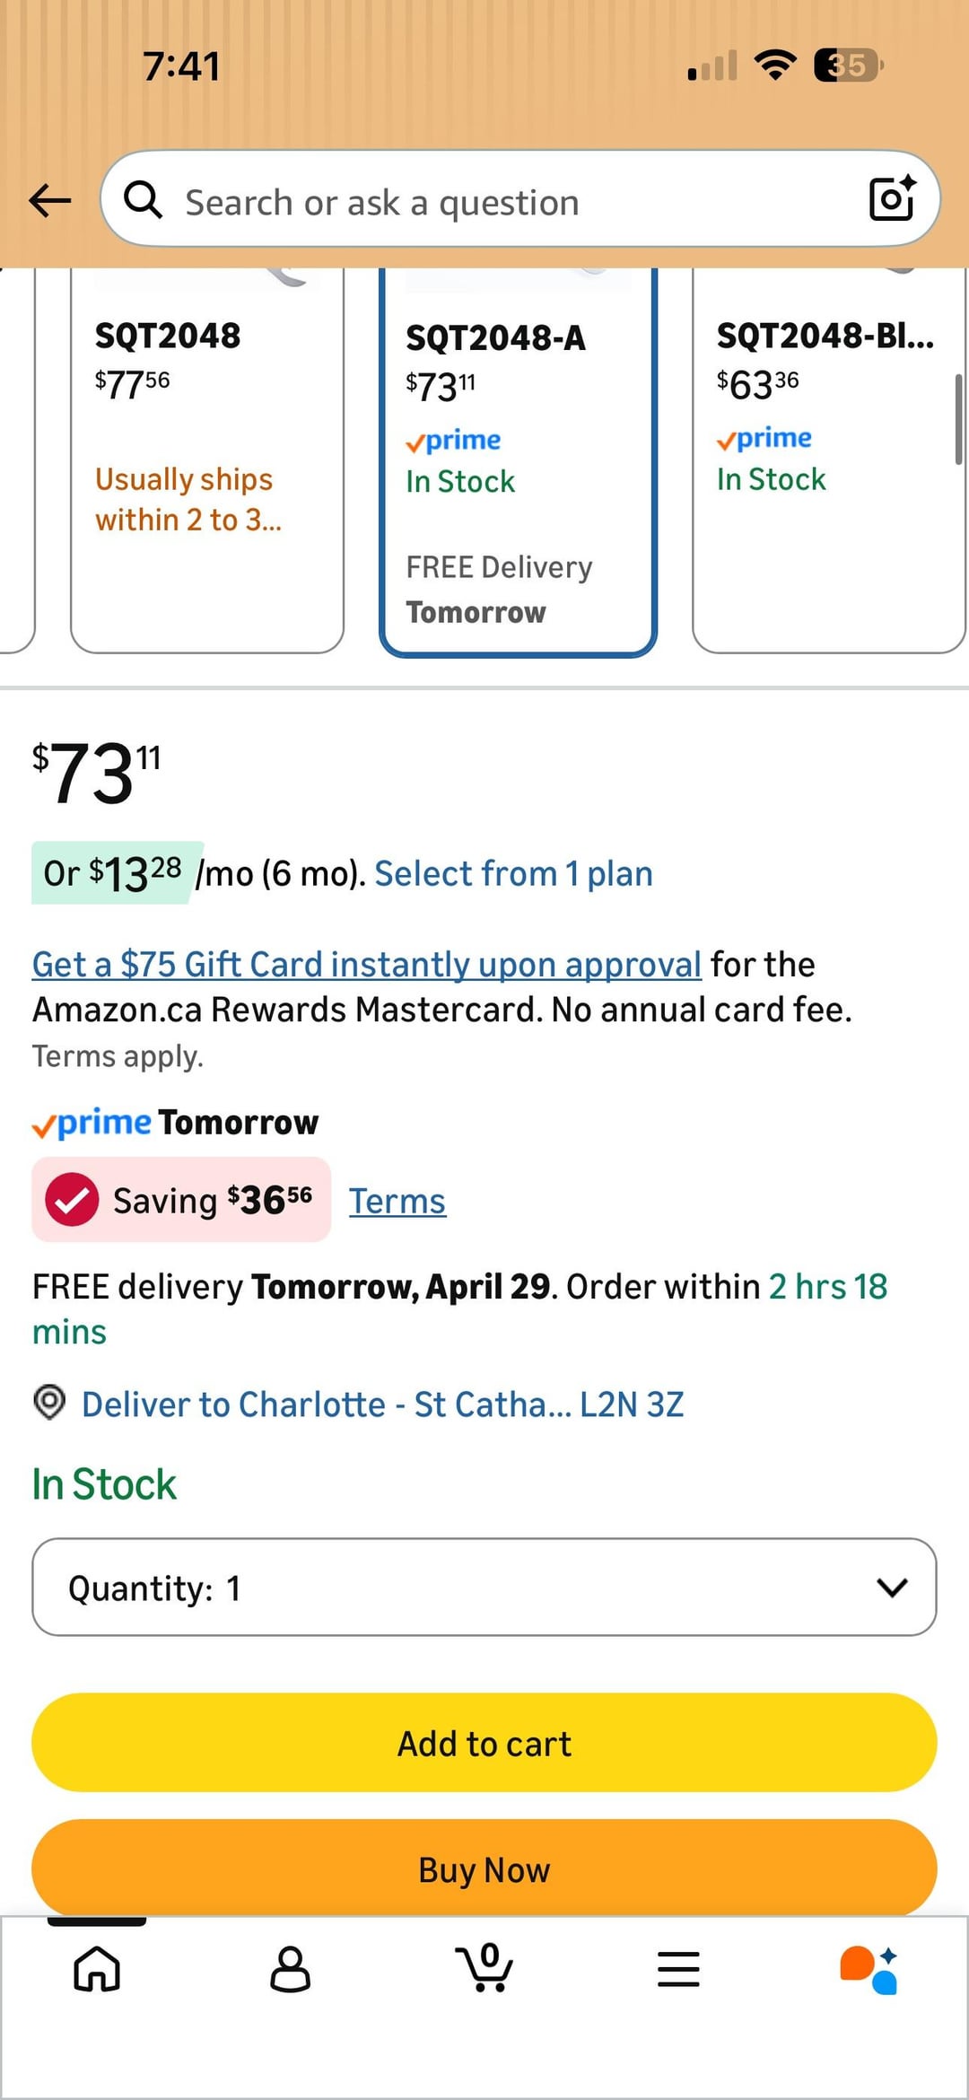Screen dimensions: 969x2100
Task: Open the coupon Terms link
Action: pos(397,1201)
